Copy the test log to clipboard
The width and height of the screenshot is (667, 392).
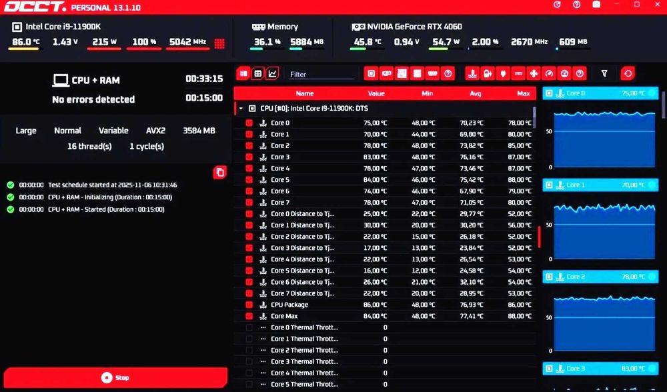pyautogui.click(x=220, y=172)
